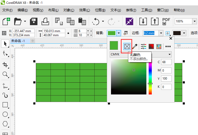
Task: Click the Export up-arrow icon
Action: 155,21
